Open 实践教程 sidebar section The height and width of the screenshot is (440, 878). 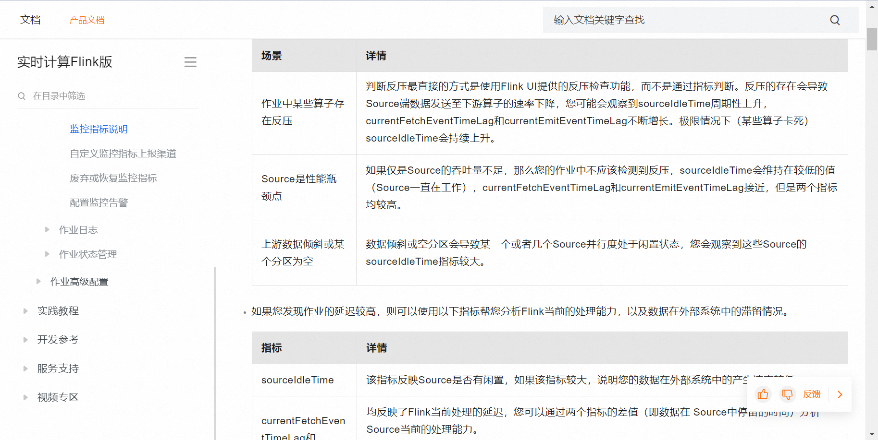point(58,311)
